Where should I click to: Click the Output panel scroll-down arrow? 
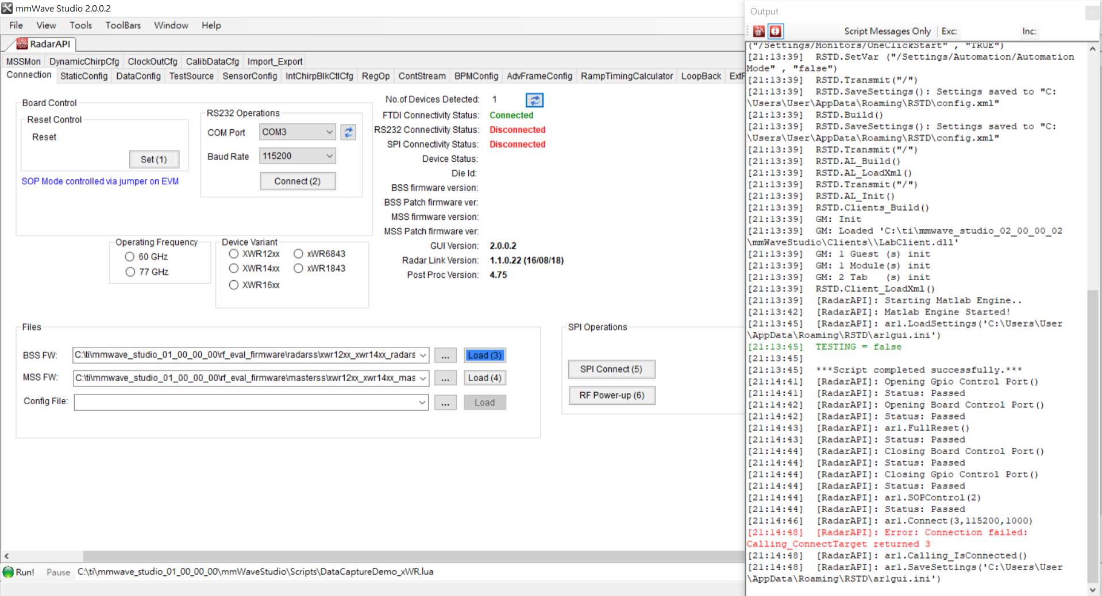tap(1093, 590)
